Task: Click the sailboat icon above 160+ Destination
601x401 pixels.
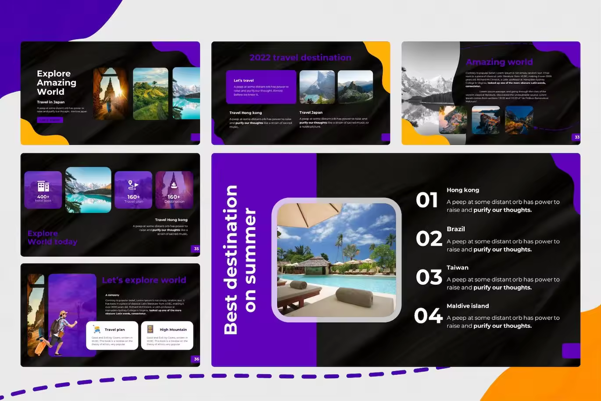Action: click(x=174, y=186)
